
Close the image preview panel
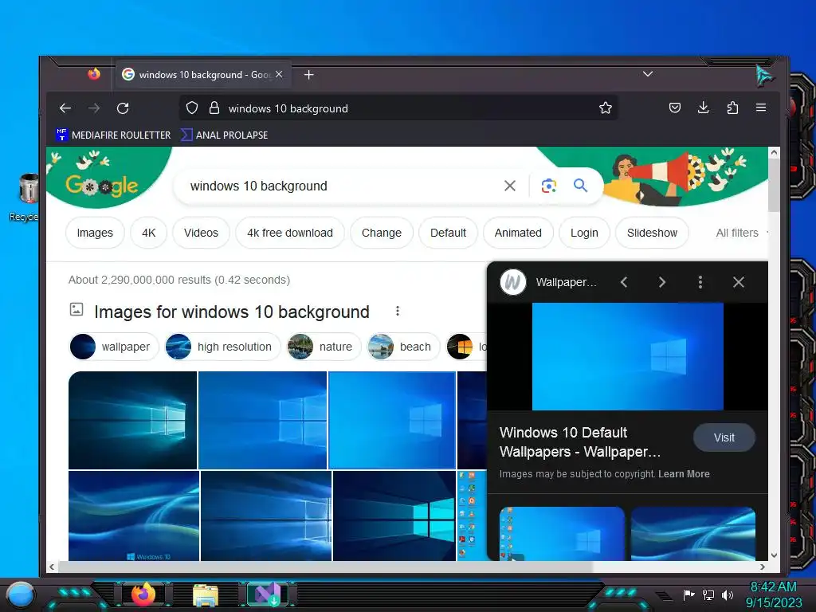point(739,282)
